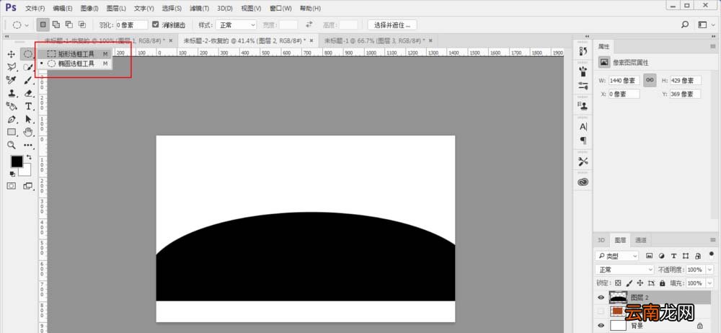
Task: Choose Add to Selection mode button
Action: [x=56, y=25]
